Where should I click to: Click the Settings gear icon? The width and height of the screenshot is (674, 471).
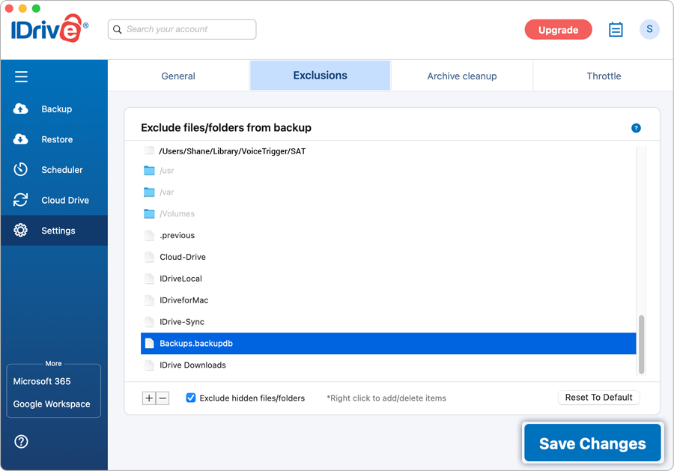(21, 231)
